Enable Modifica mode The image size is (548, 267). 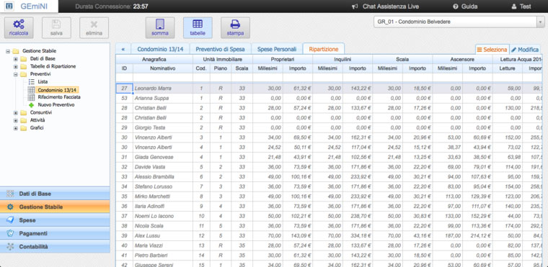coord(525,50)
